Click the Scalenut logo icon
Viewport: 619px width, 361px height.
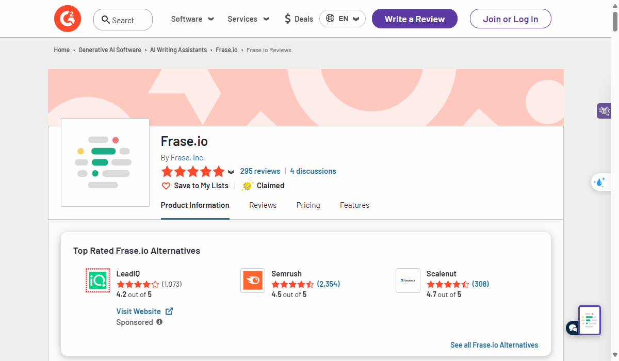pyautogui.click(x=408, y=281)
